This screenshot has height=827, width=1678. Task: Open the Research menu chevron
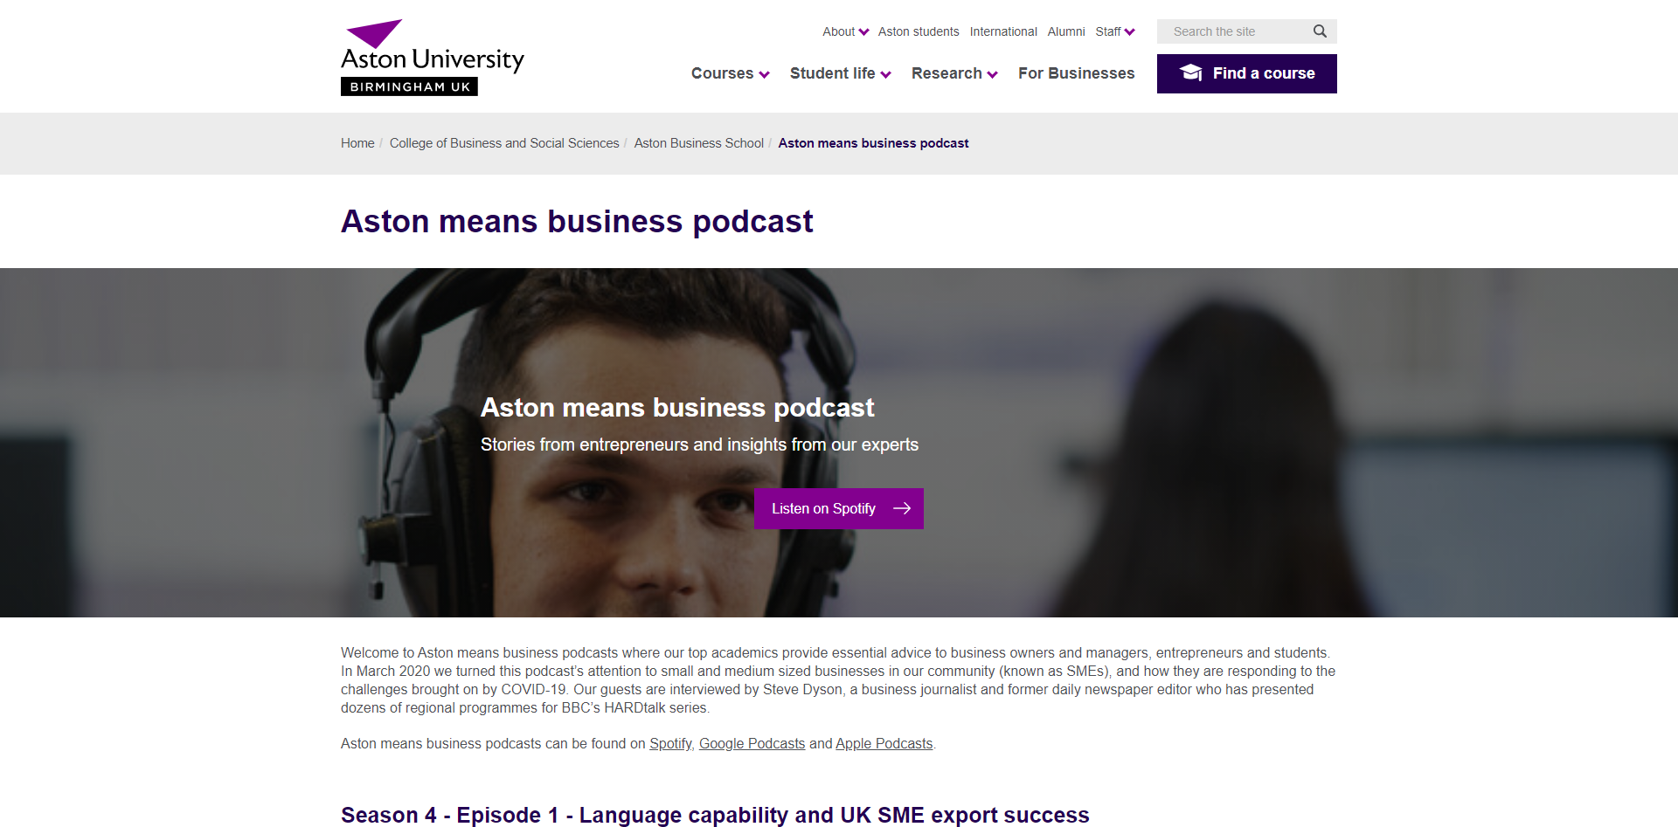992,75
